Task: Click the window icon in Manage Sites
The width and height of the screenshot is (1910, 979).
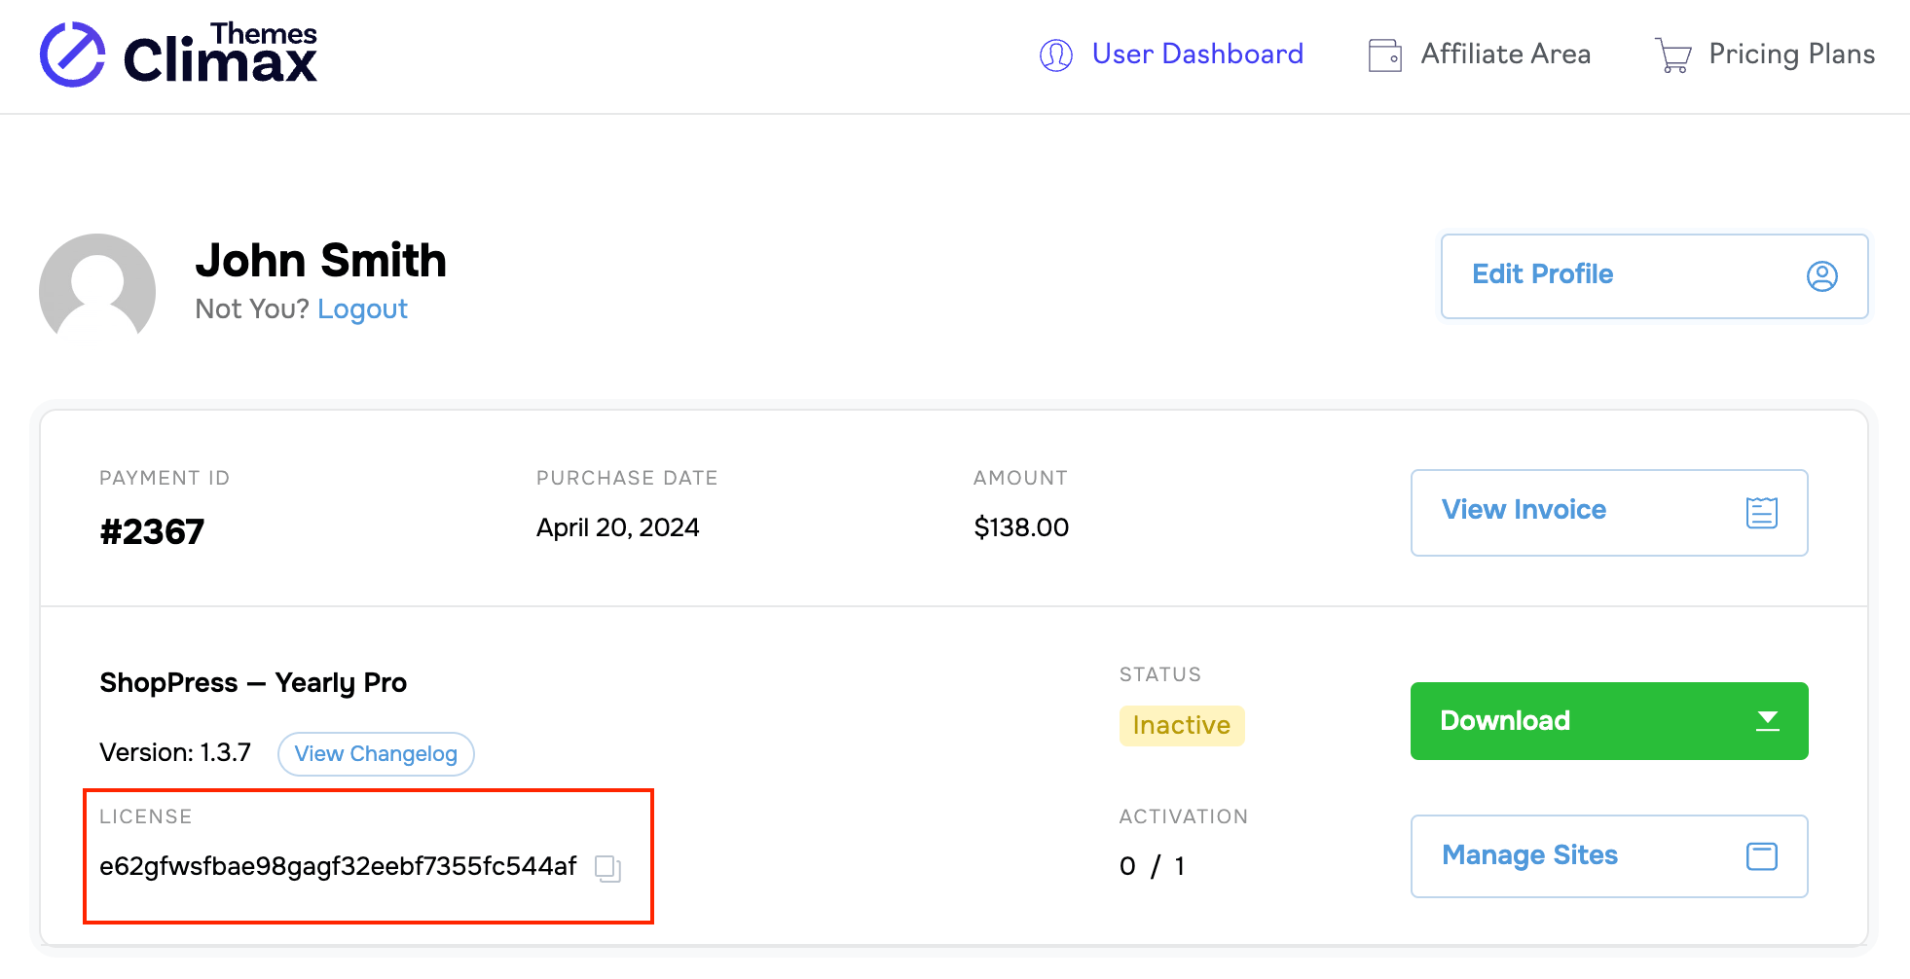Action: [x=1761, y=856]
